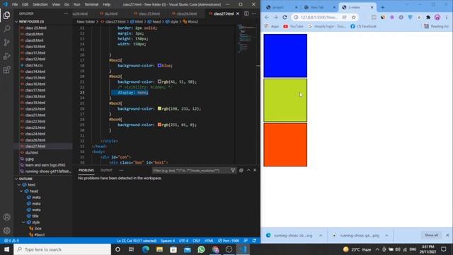Maximize the bottom panel with chevron

point(248,170)
